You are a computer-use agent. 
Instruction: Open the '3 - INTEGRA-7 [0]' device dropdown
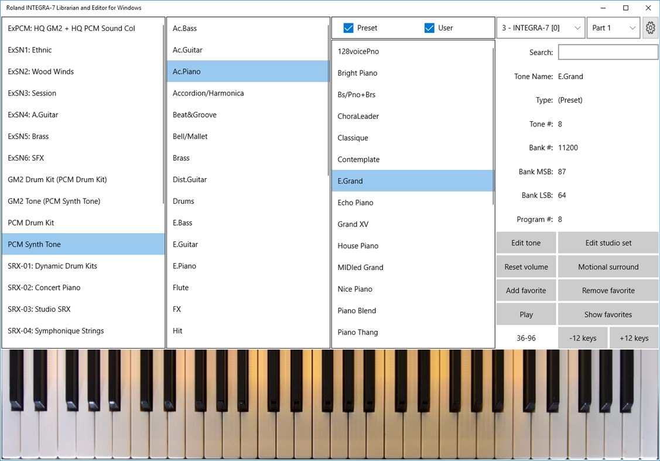point(539,28)
